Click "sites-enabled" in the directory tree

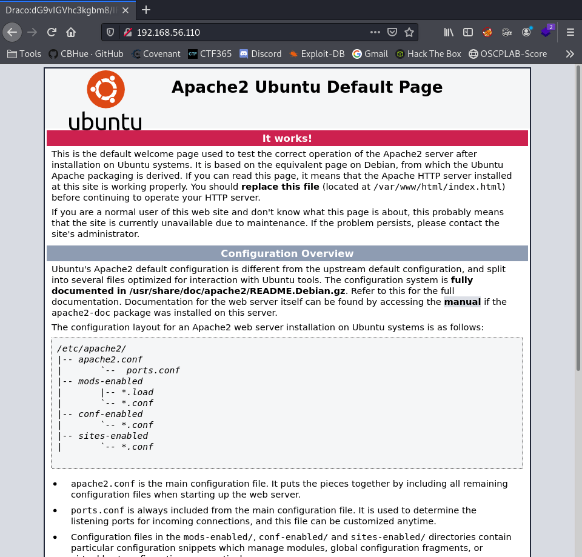click(x=113, y=436)
